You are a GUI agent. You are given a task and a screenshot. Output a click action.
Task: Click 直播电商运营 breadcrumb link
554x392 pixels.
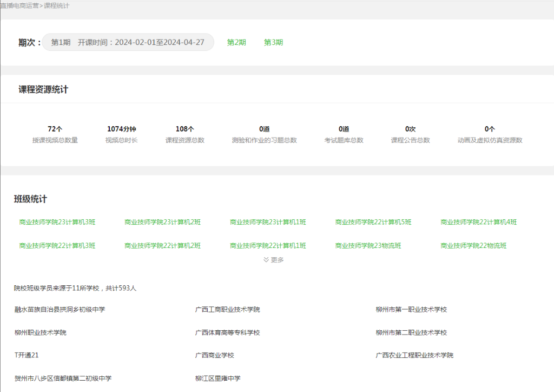pyautogui.click(x=19, y=5)
